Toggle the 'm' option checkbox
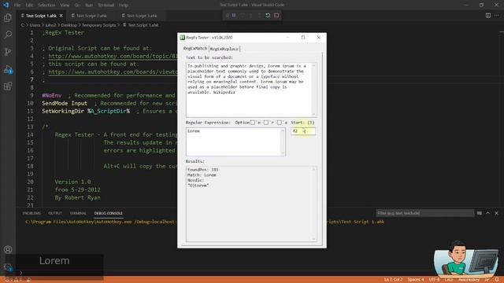This screenshot has height=283, width=504. [x=253, y=123]
